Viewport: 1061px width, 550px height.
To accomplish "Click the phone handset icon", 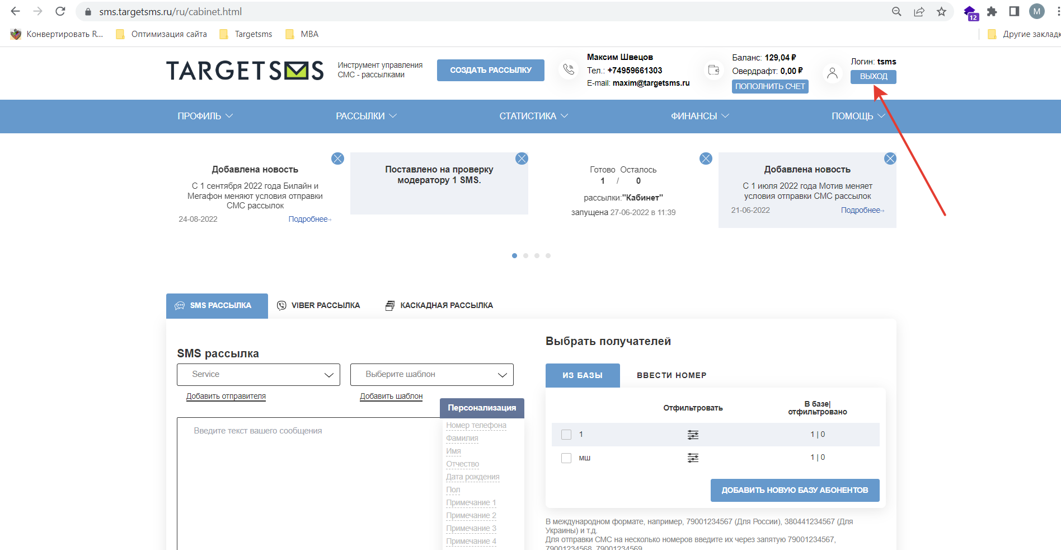I will (x=569, y=69).
